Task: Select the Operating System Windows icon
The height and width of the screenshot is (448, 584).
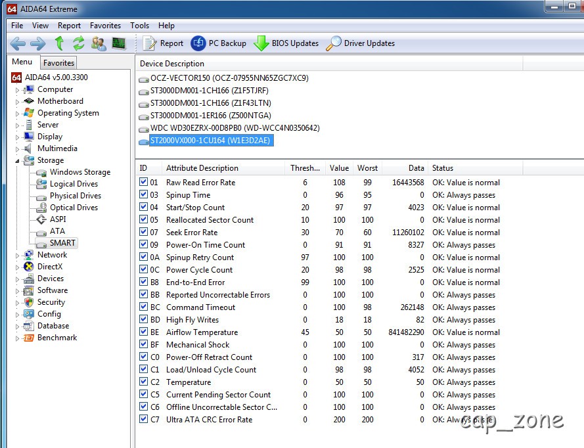Action: tap(29, 113)
